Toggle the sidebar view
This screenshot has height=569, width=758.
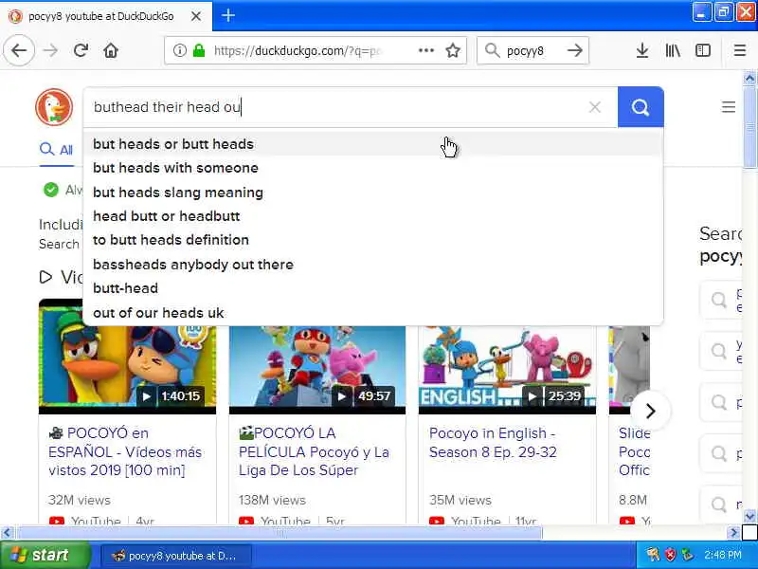pyautogui.click(x=702, y=50)
